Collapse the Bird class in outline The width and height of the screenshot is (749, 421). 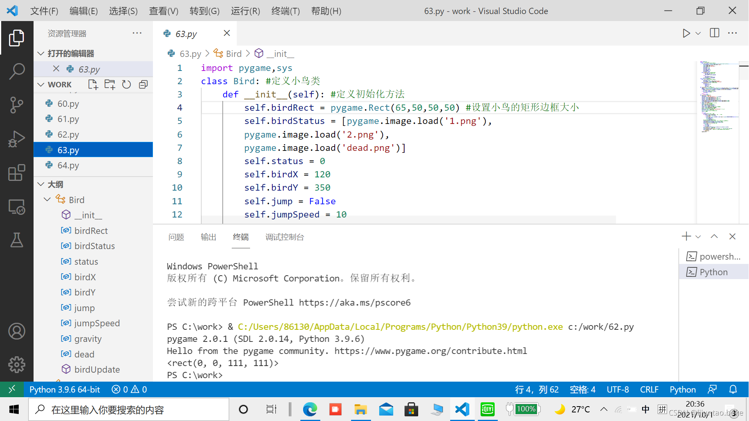point(47,200)
